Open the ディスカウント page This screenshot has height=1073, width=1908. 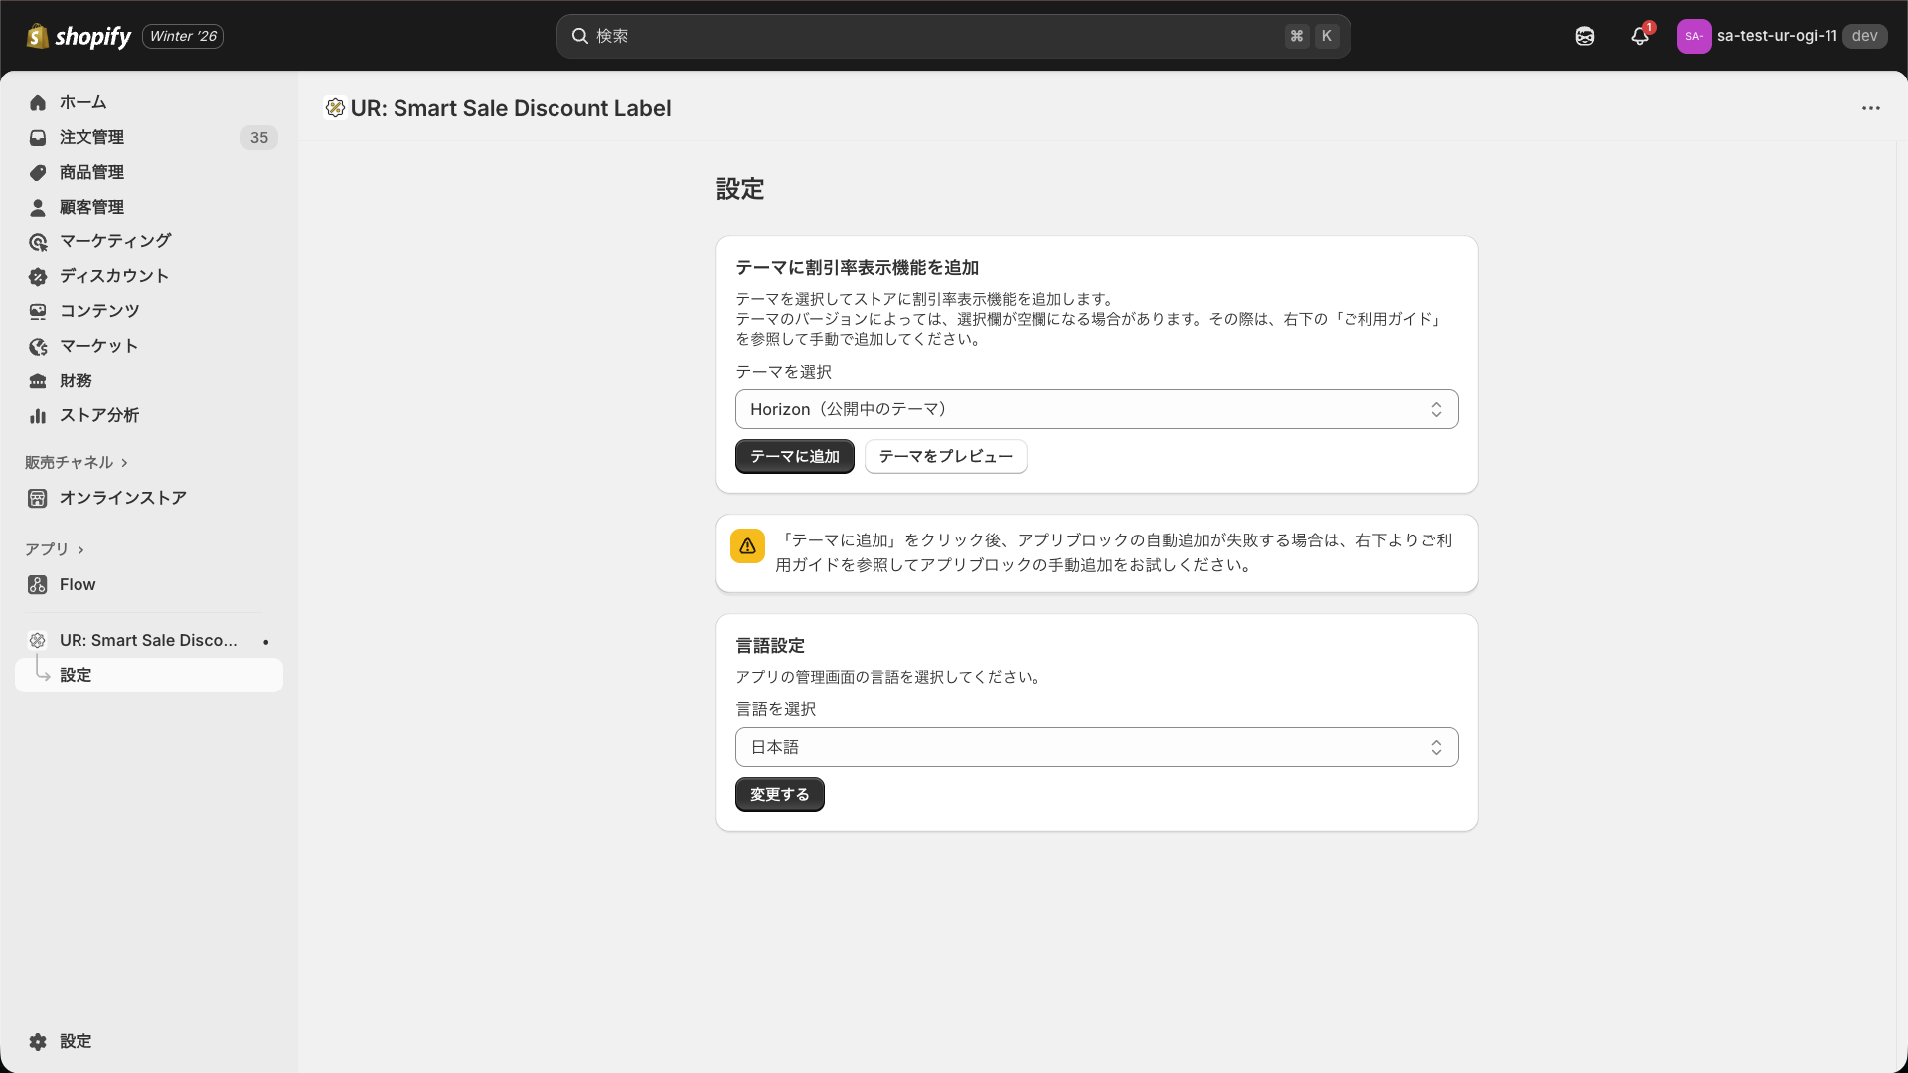(113, 276)
